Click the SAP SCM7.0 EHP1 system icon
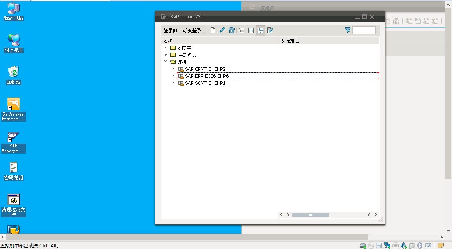The image size is (452, 249). tap(181, 83)
